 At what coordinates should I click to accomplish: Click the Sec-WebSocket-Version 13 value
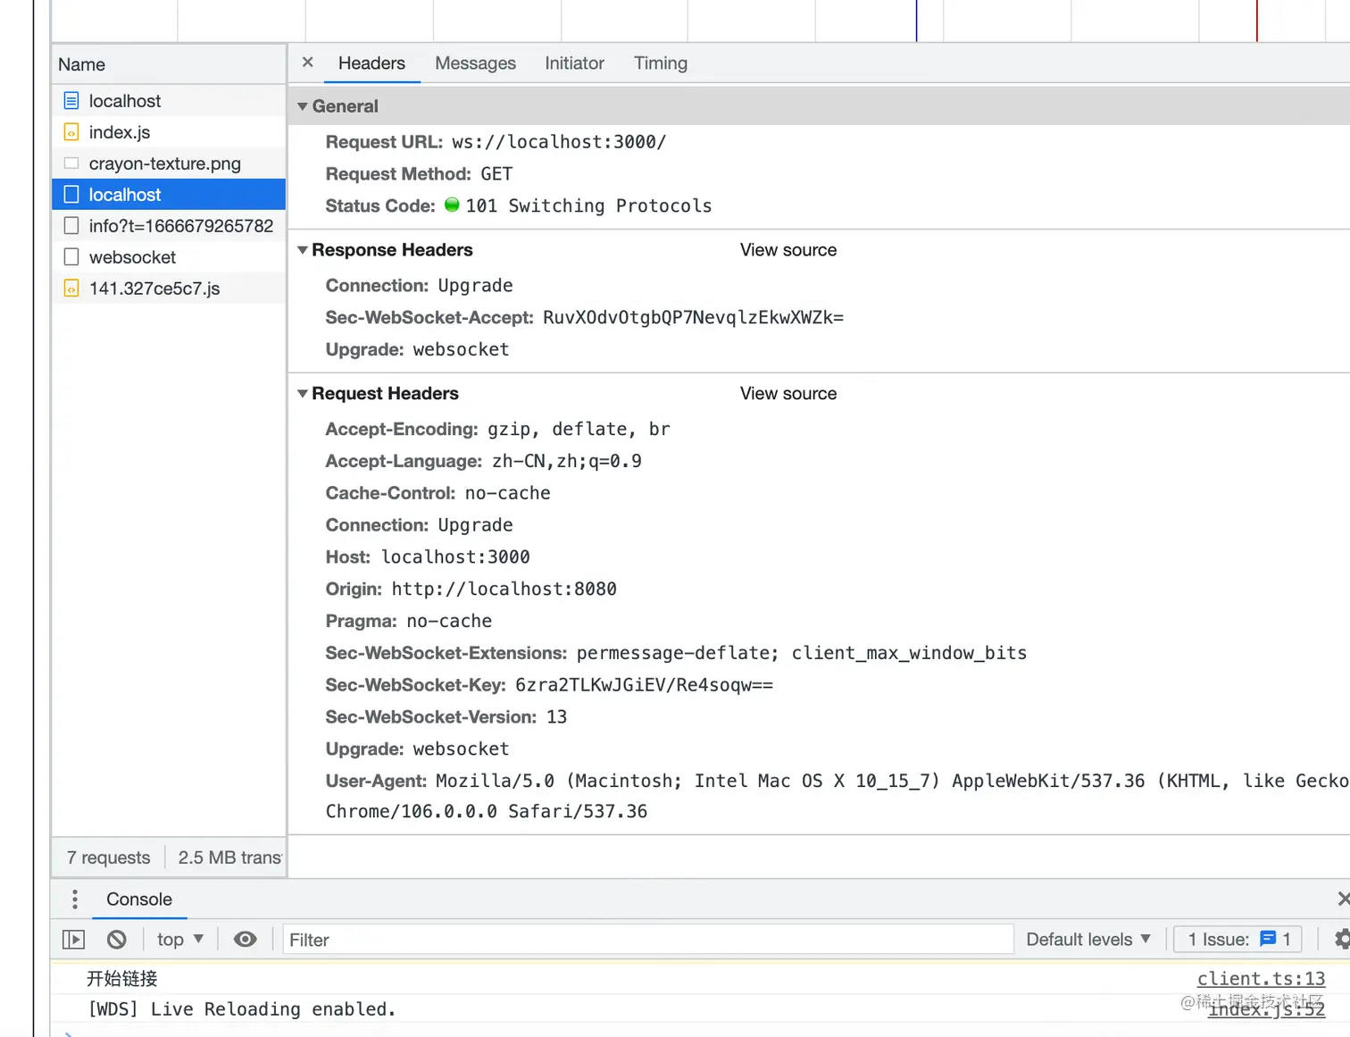pos(556,717)
